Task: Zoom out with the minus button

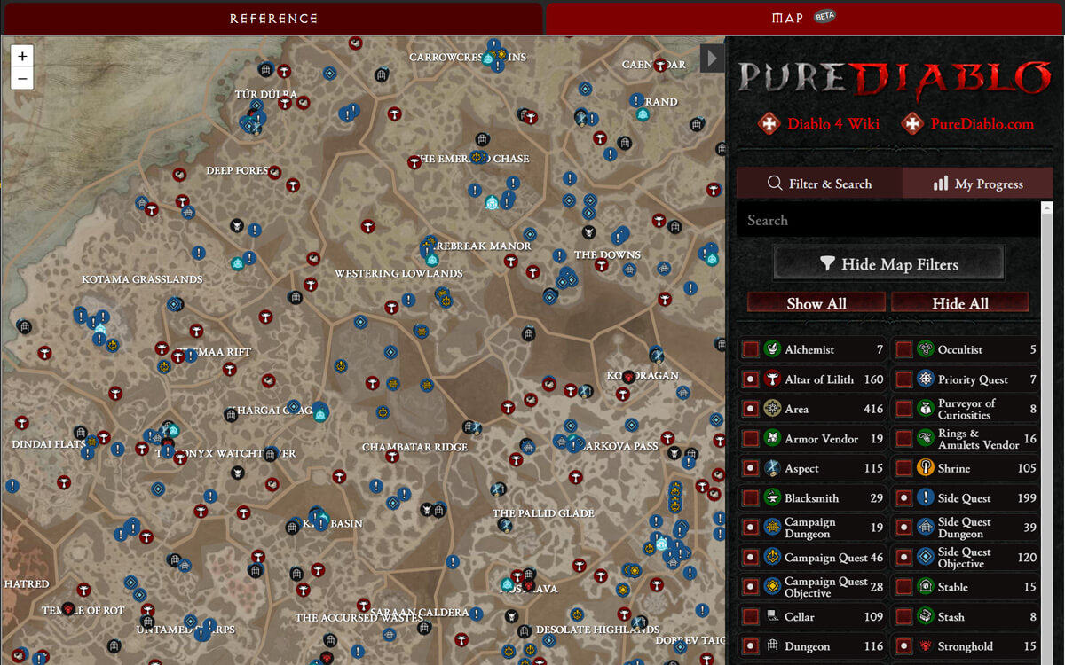Action: coord(22,79)
